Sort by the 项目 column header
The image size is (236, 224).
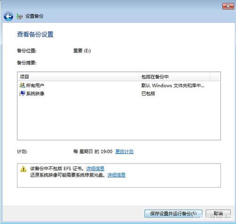(78, 77)
